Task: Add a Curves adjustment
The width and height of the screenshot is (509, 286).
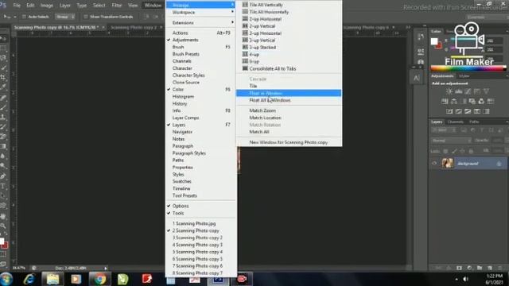Action: (468, 92)
